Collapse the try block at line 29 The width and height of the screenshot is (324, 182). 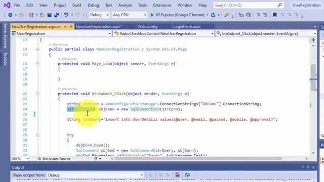pos(37,135)
